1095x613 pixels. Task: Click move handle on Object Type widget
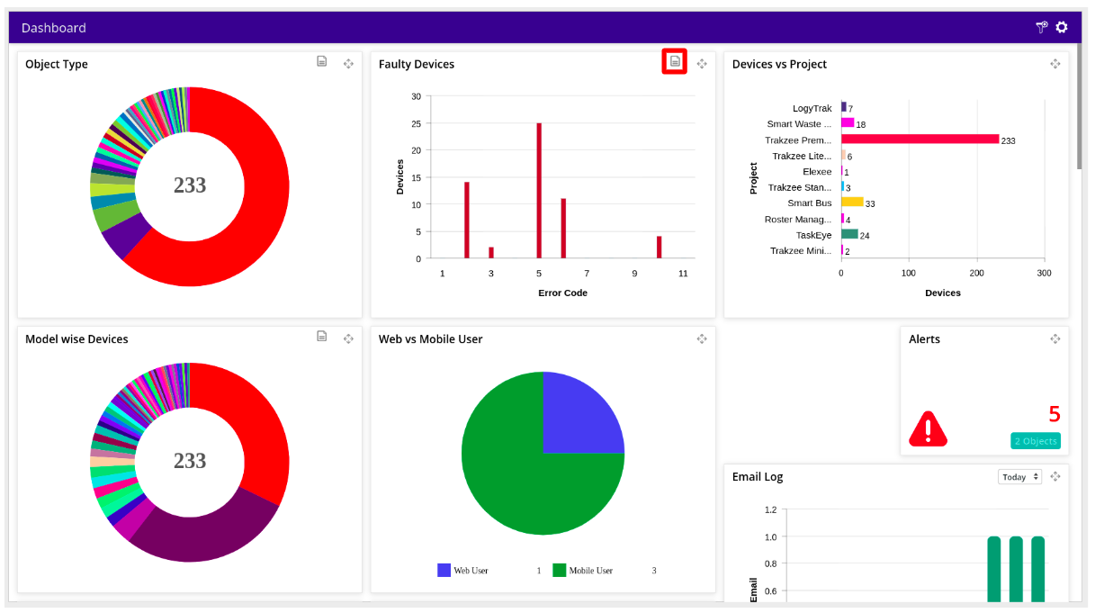[348, 64]
